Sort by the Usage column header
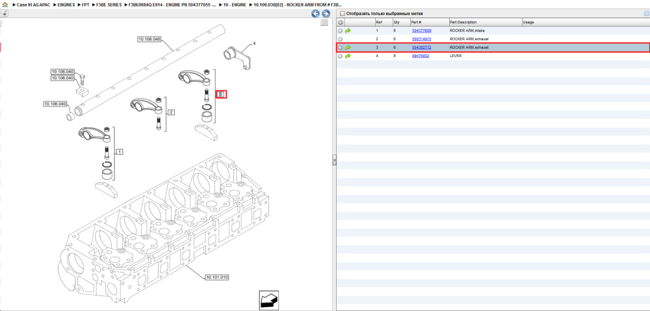 pyautogui.click(x=586, y=22)
